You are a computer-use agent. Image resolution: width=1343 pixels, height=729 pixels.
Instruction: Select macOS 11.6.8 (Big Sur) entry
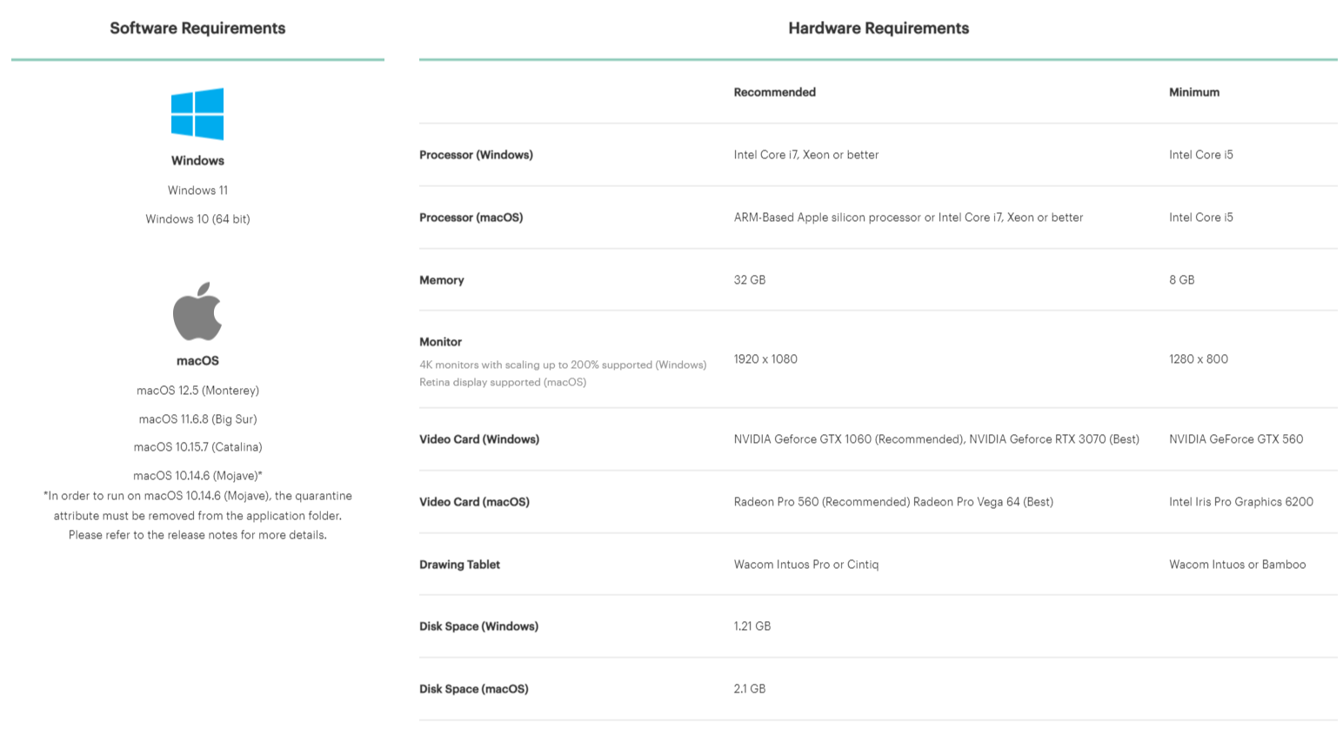pos(197,419)
